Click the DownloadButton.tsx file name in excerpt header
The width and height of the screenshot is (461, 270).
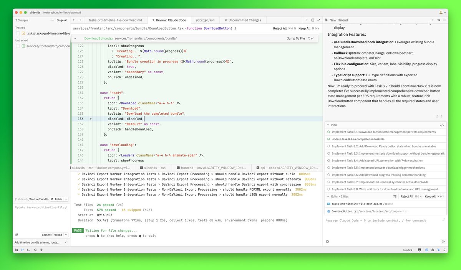click(x=99, y=38)
